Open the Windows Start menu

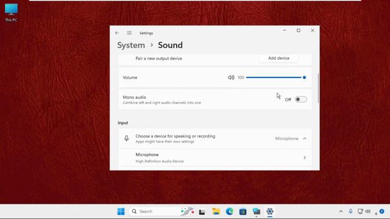(x=121, y=211)
